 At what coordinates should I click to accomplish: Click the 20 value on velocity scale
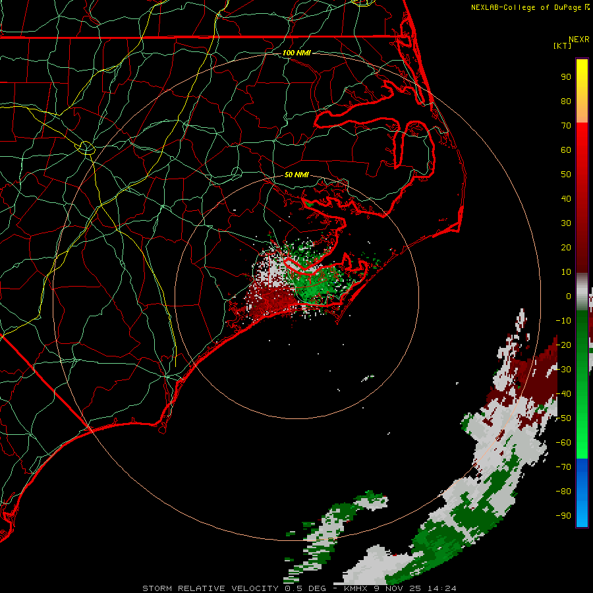click(x=566, y=248)
